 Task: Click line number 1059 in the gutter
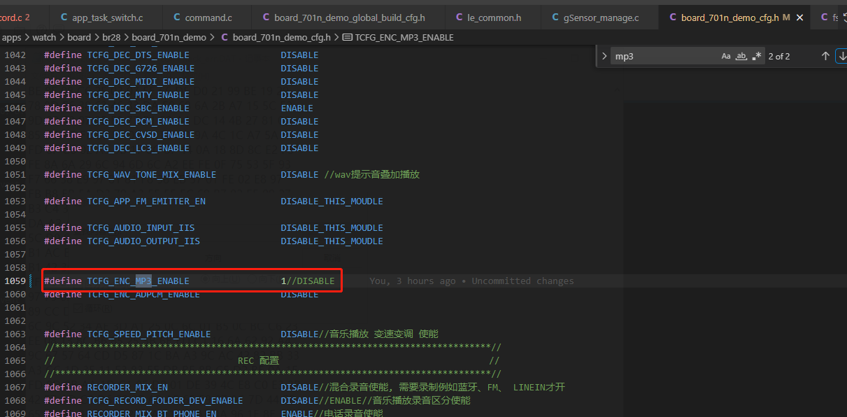click(x=14, y=281)
